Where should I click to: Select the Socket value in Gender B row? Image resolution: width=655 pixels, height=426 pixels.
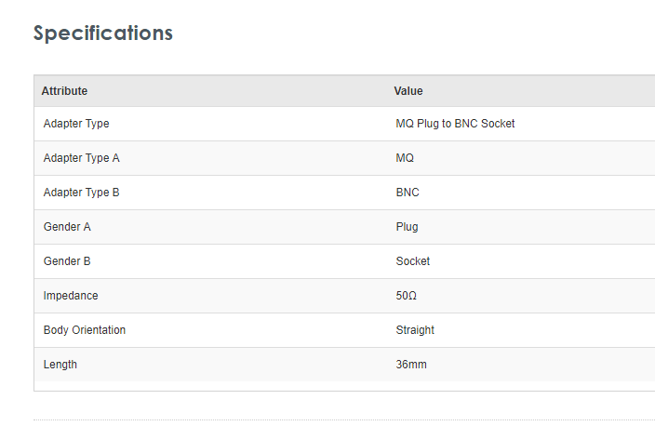click(x=413, y=261)
